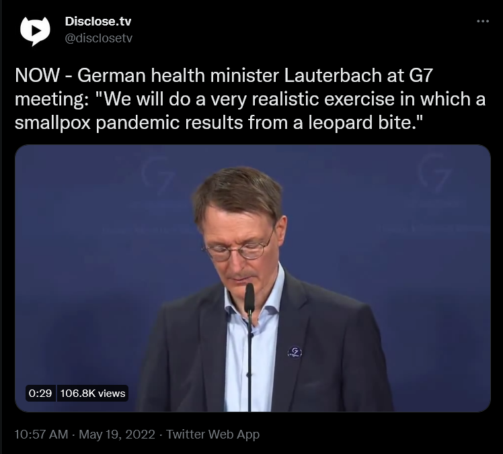
Task: Click the faint G7 logo on backdrop right
Action: pos(434,173)
